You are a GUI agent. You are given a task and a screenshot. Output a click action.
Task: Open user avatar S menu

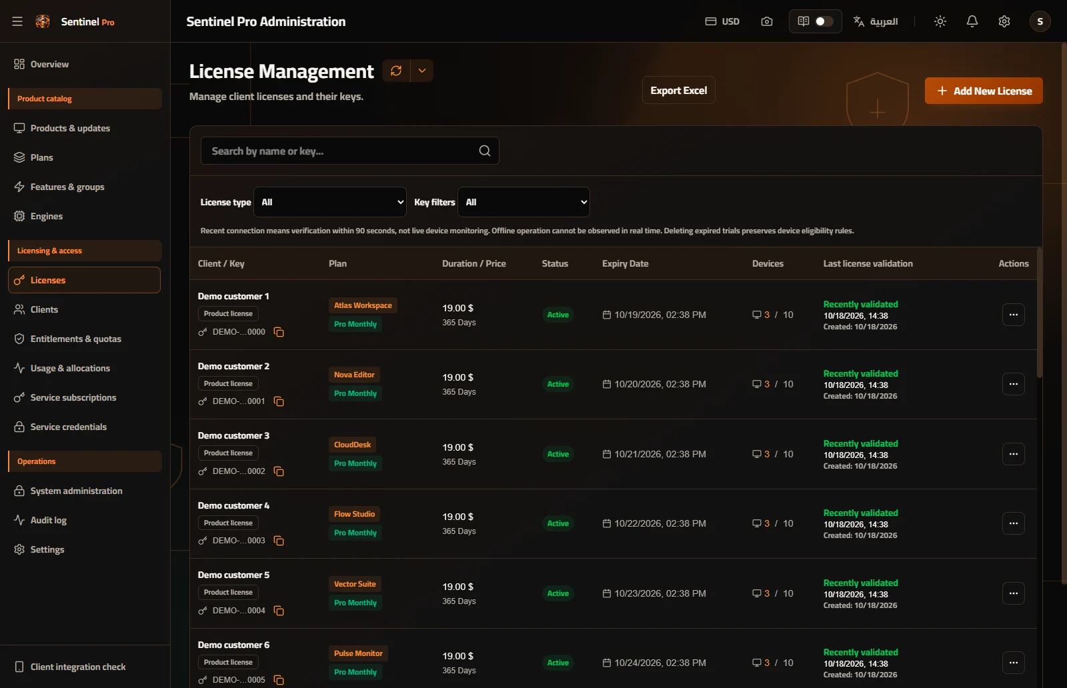click(x=1040, y=21)
